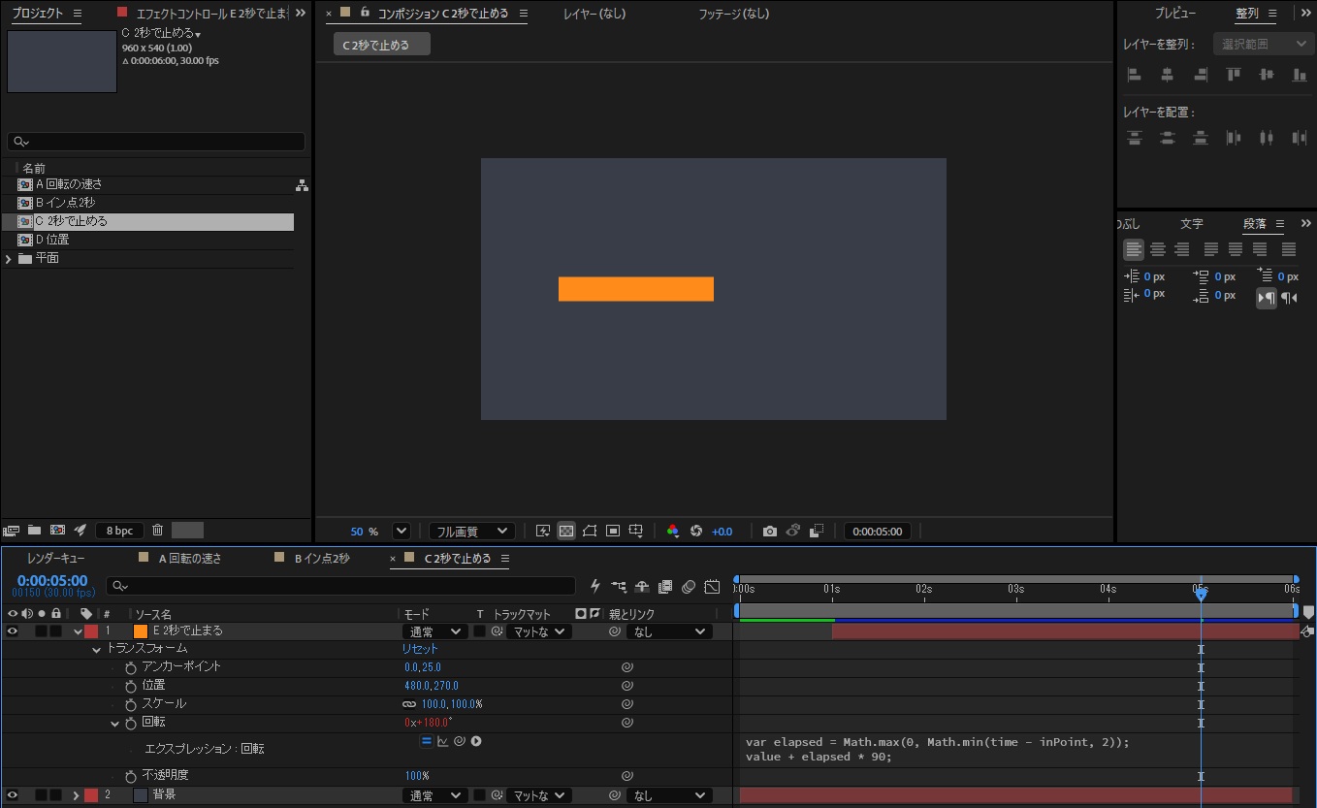Switch to the A 回転の速さ timeline tab
This screenshot has width=1317, height=808.
(x=190, y=559)
